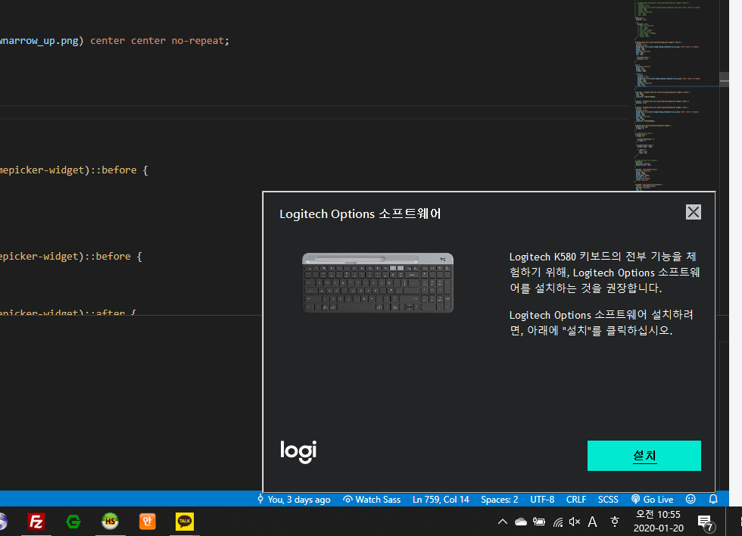Open VS Code notifications bell
This screenshot has width=742, height=536.
(x=713, y=499)
